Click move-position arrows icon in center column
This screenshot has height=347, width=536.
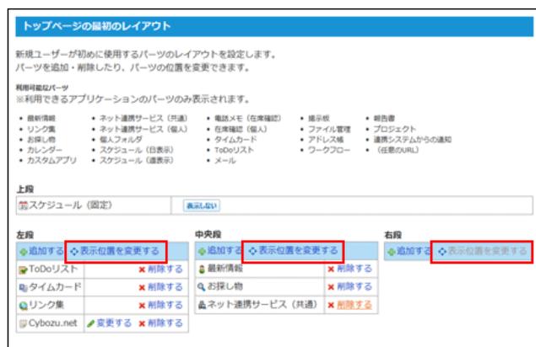tap(252, 251)
